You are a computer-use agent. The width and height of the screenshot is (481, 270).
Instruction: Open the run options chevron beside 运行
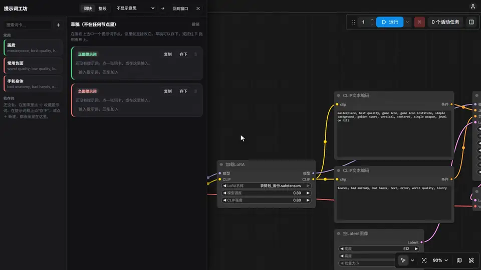tap(407, 22)
